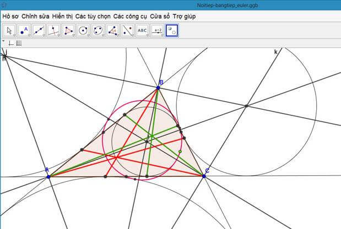This screenshot has height=229, width=341.
Task: Click the excenter point right of triangle
Action: [x=246, y=106]
